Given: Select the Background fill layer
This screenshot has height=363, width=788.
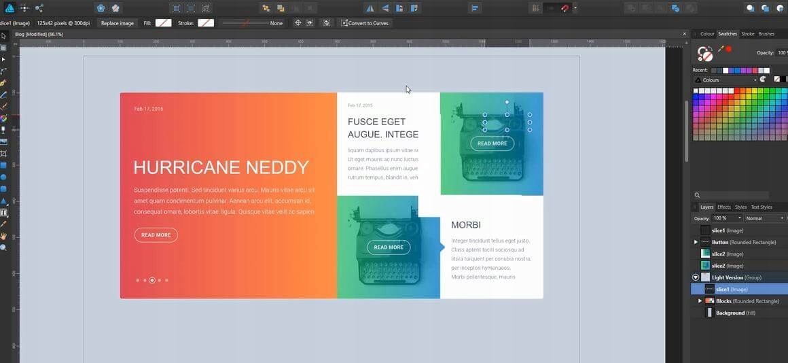Looking at the screenshot, I should 730,313.
